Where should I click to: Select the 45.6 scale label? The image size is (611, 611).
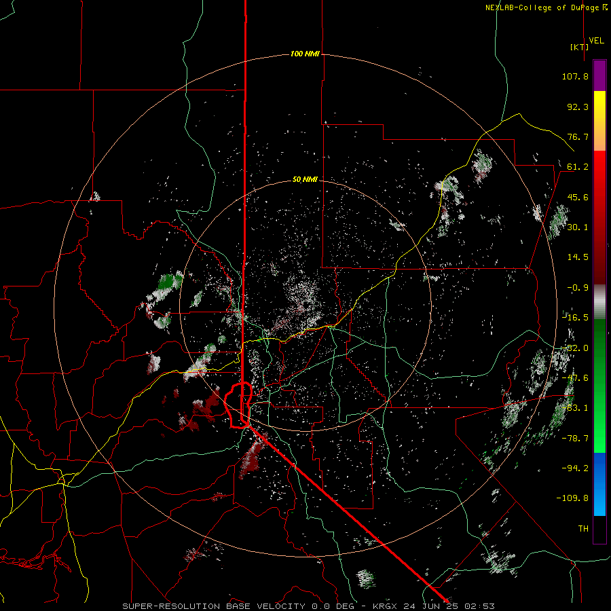coord(578,197)
